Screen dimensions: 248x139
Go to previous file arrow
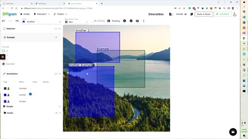point(125,21)
